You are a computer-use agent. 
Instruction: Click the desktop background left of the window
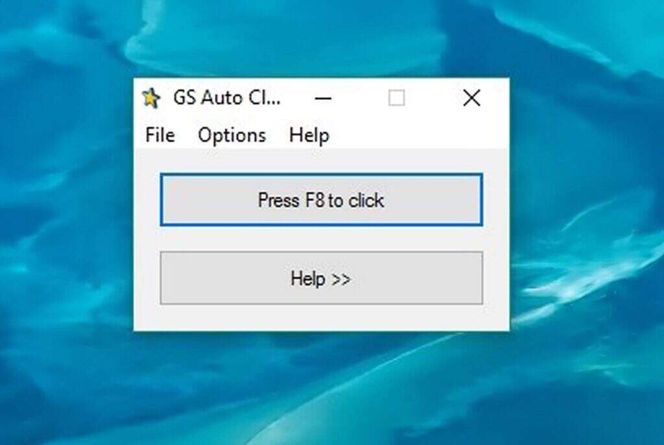click(65, 207)
